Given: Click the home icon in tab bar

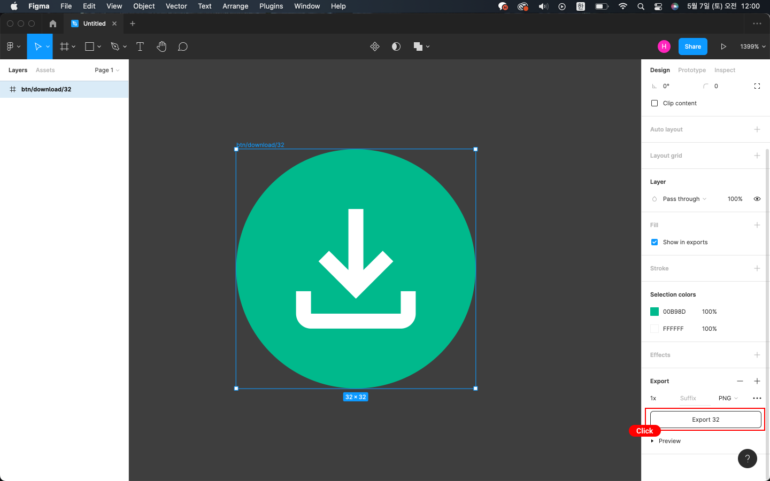Looking at the screenshot, I should [x=53, y=24].
